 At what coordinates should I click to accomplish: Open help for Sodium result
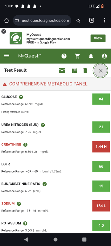tap(19, 204)
